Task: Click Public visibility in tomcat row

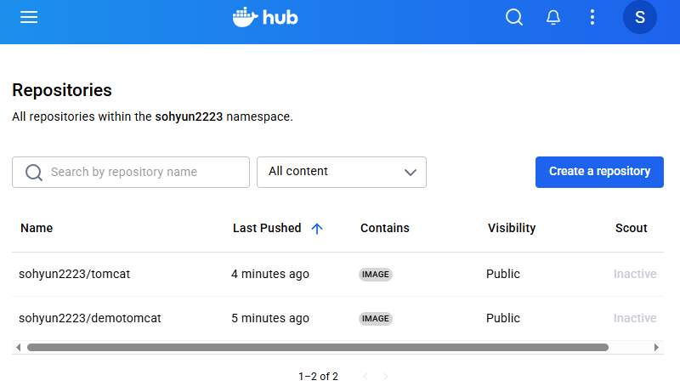Action: point(503,274)
